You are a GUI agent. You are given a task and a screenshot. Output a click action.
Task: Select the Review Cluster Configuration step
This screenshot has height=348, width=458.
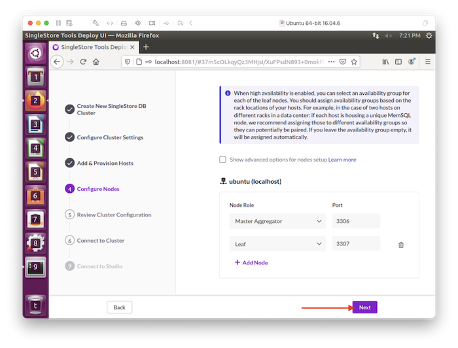pyautogui.click(x=109, y=215)
